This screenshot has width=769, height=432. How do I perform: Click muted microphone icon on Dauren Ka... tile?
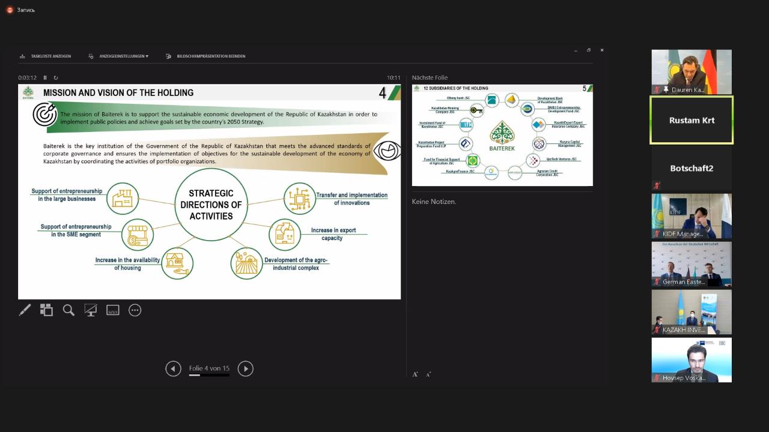[x=657, y=89]
